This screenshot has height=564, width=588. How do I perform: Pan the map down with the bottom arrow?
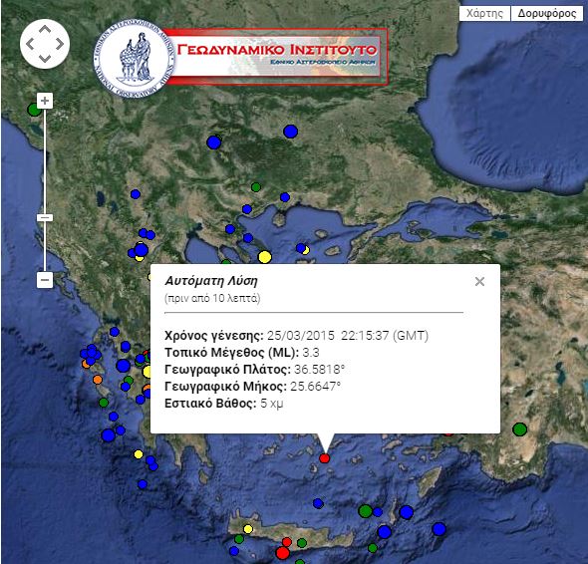tap(45, 58)
